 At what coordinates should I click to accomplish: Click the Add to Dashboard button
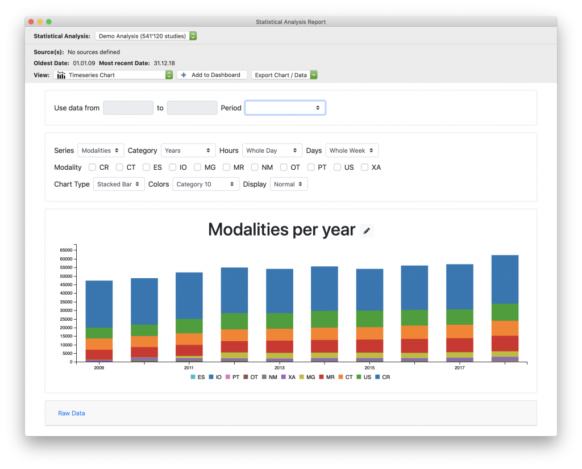point(211,74)
